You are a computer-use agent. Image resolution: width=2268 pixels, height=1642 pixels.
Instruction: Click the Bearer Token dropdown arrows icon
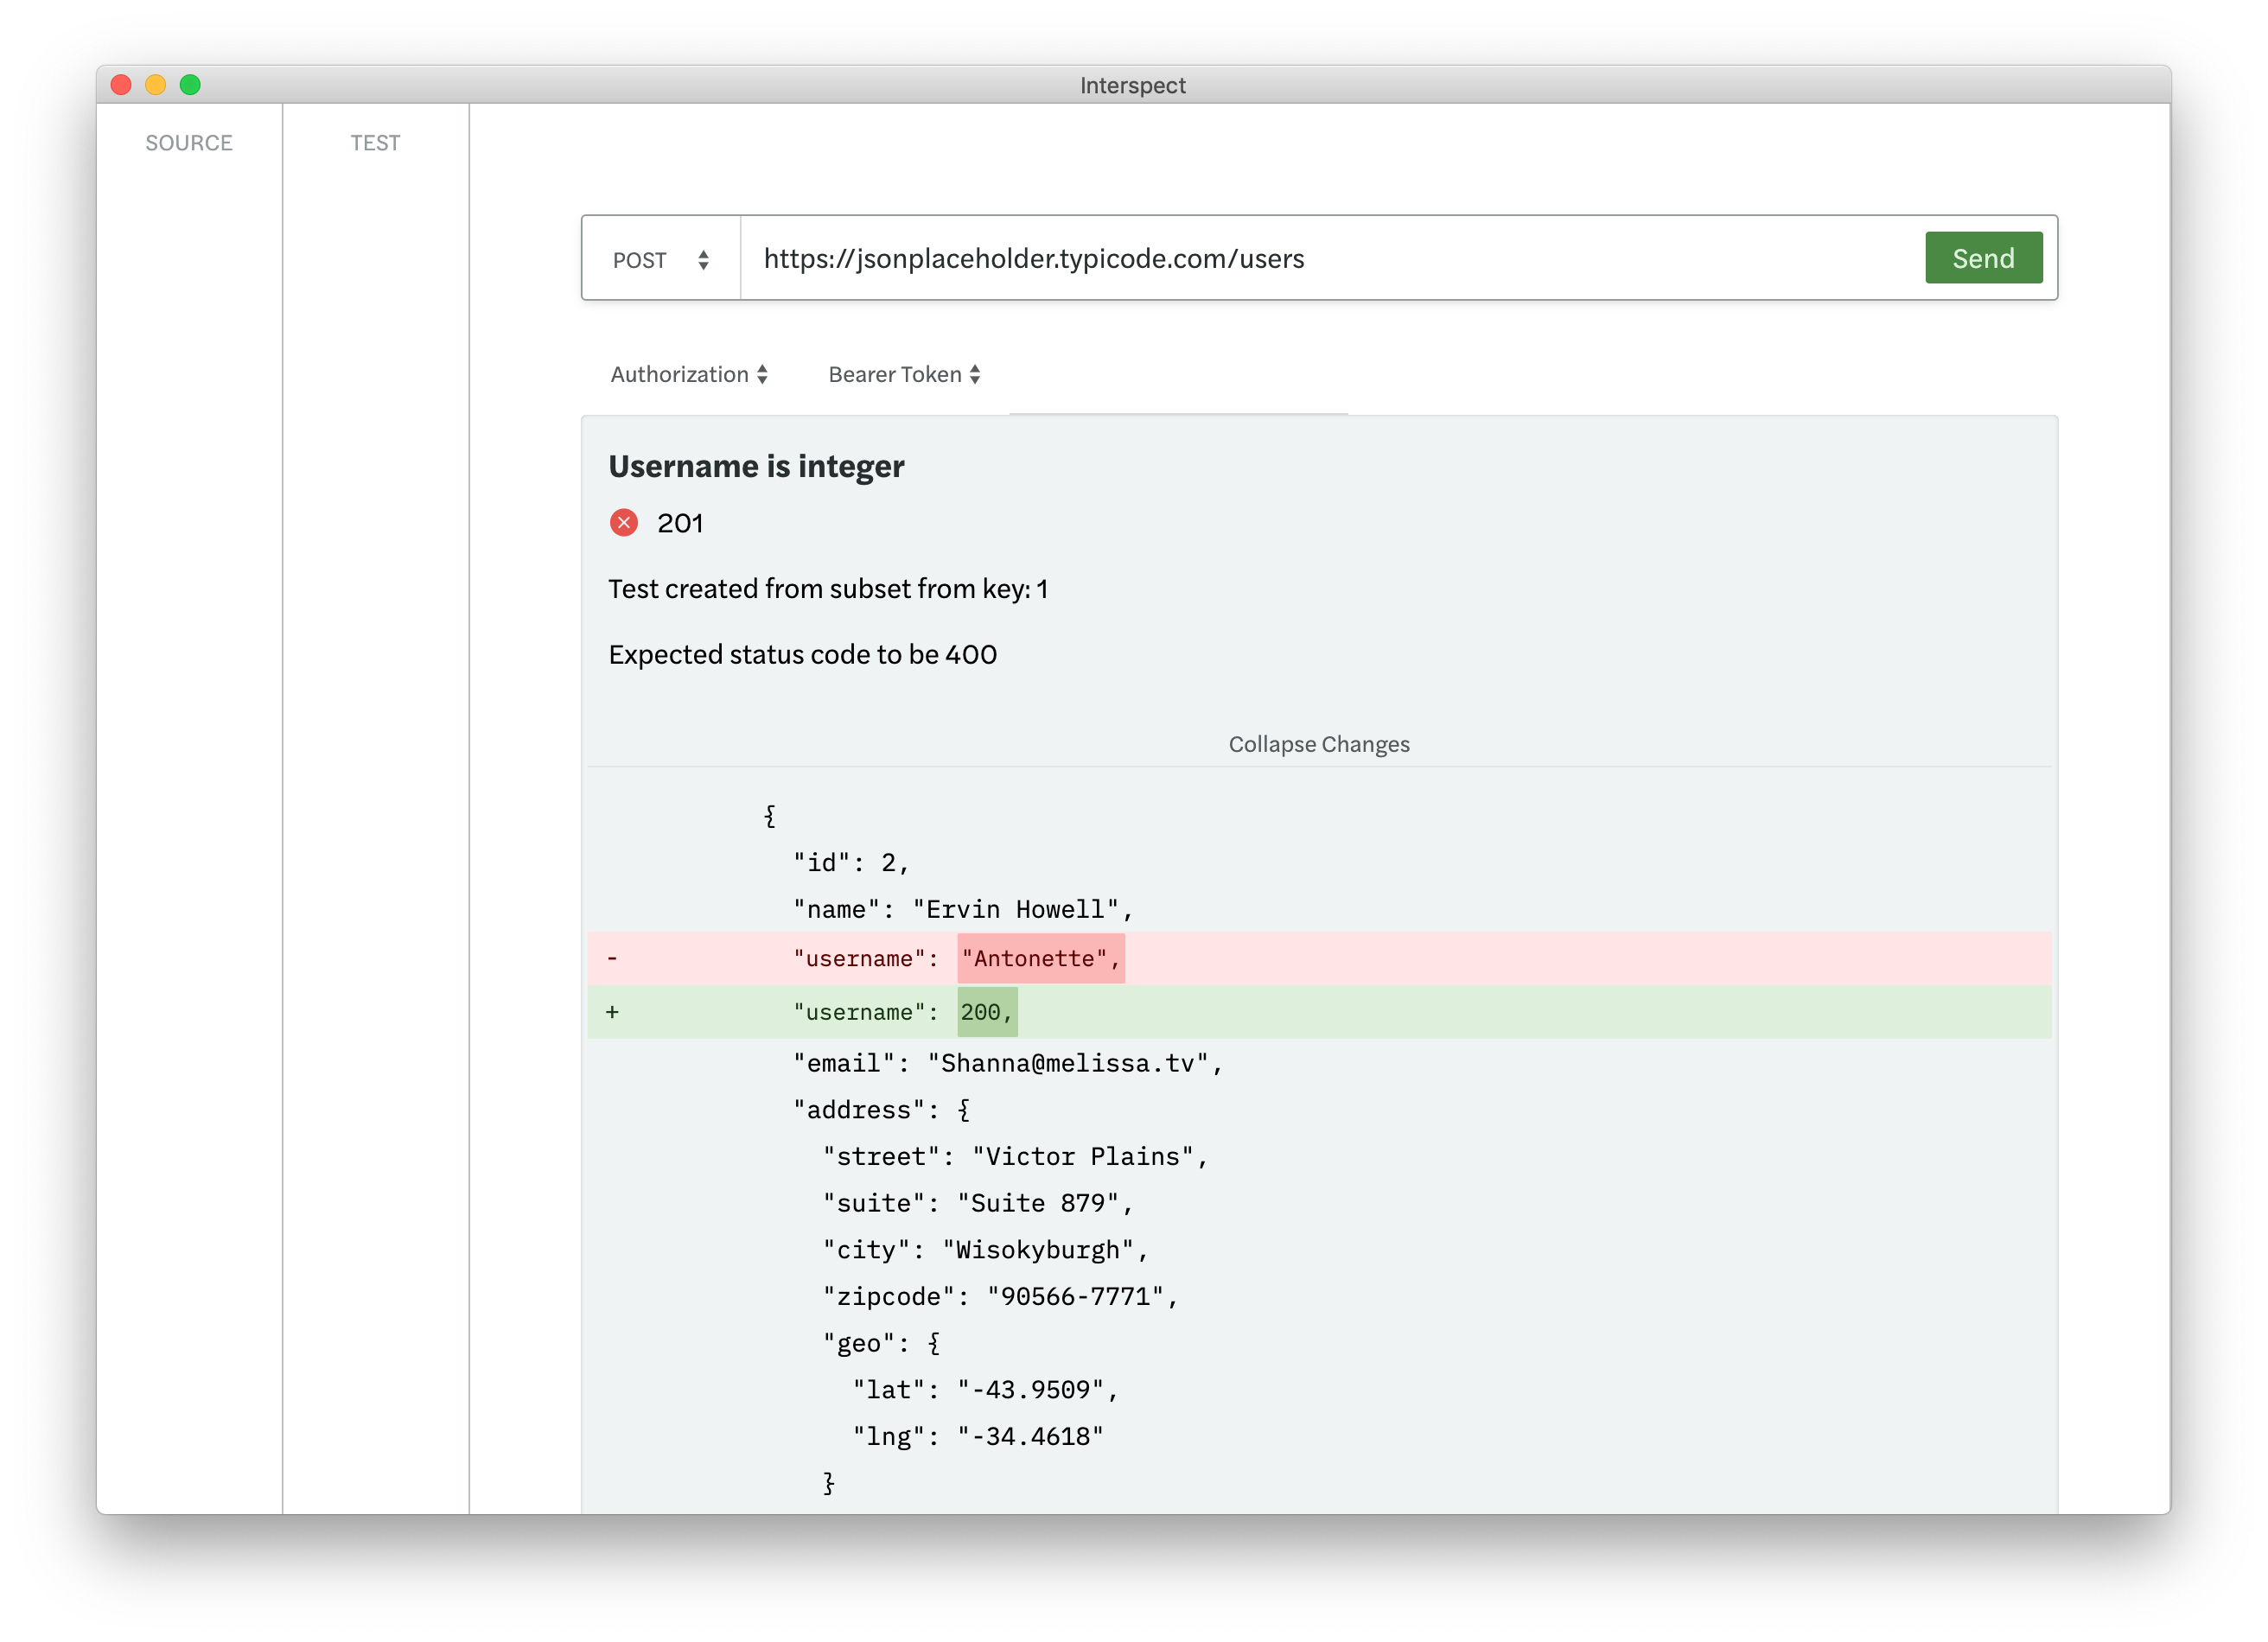[x=975, y=374]
